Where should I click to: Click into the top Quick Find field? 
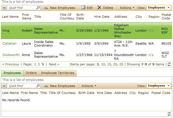22,8
